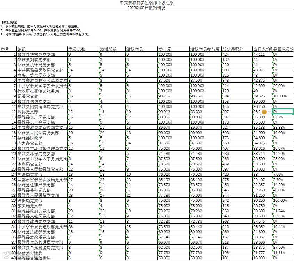
Task: Select the 学员总数 column header
Action: pyautogui.click(x=83, y=49)
